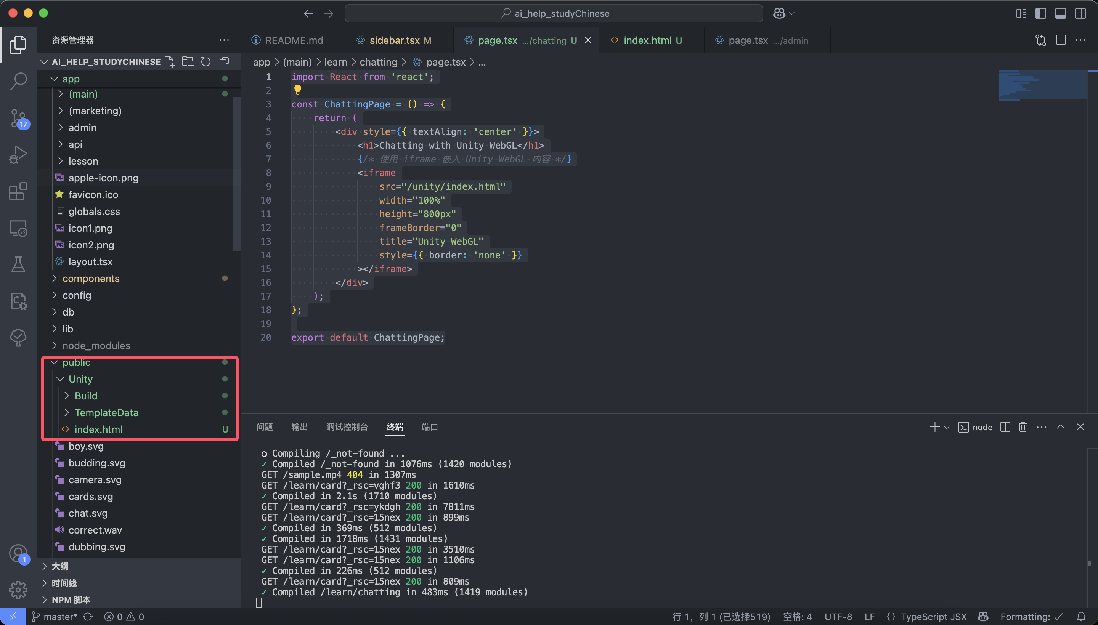Open the Search view in the activity bar
Viewport: 1098px width, 625px height.
[18, 81]
